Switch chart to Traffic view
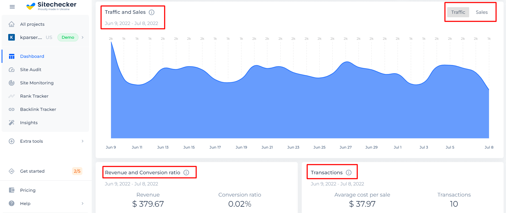The width and height of the screenshot is (506, 213). 458,12
